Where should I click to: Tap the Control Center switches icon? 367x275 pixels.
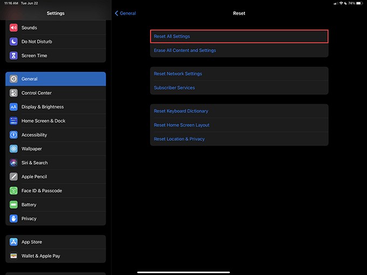coord(13,93)
